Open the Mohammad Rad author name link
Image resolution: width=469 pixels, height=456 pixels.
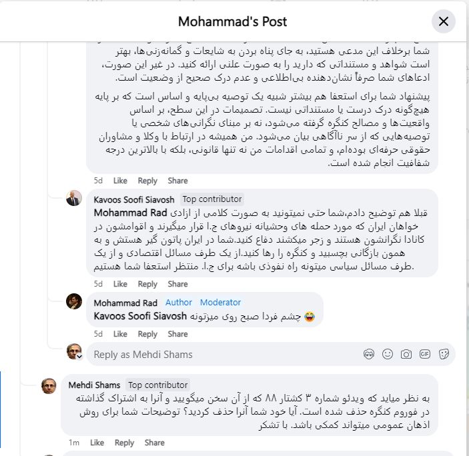[125, 303]
